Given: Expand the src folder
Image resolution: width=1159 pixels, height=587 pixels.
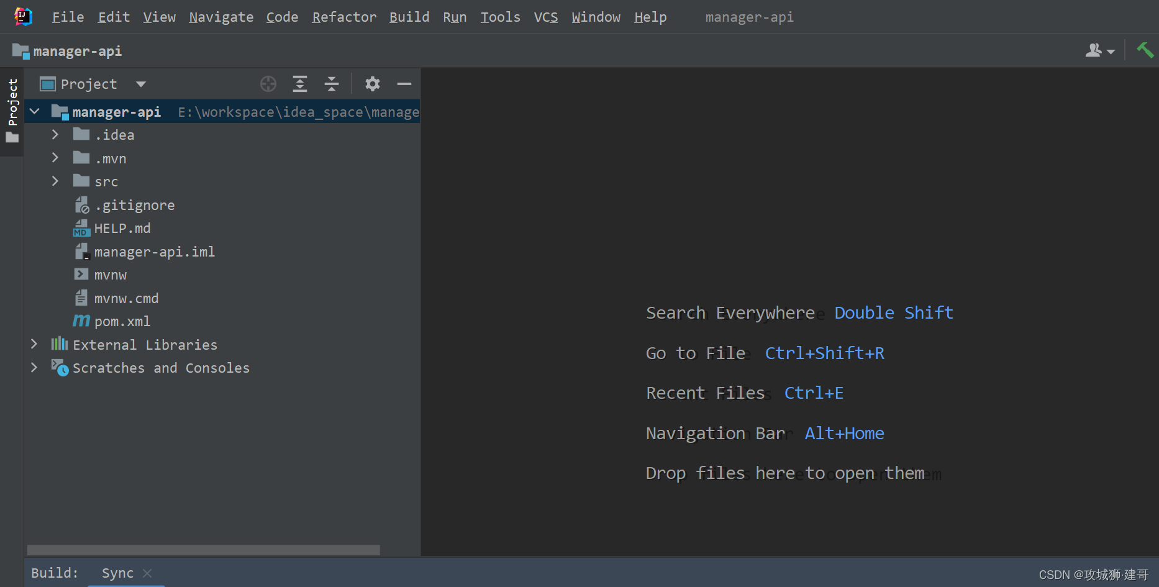Looking at the screenshot, I should (55, 181).
